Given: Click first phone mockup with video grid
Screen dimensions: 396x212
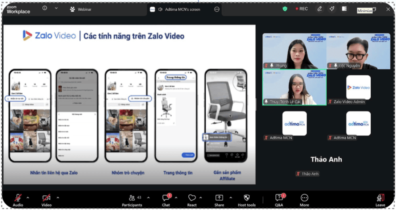Looking at the screenshot, I should tap(30, 116).
